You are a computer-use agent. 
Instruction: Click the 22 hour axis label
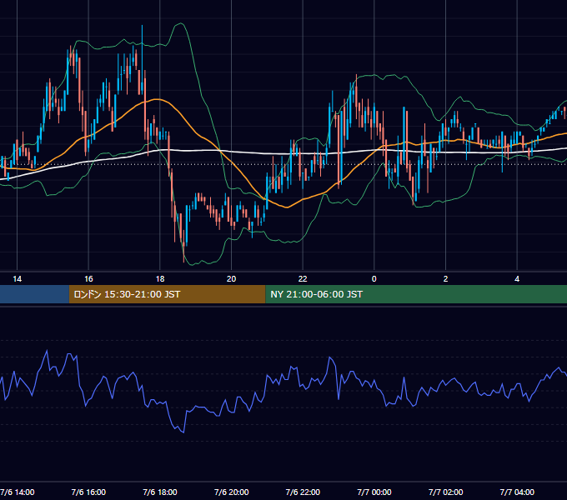click(x=303, y=279)
